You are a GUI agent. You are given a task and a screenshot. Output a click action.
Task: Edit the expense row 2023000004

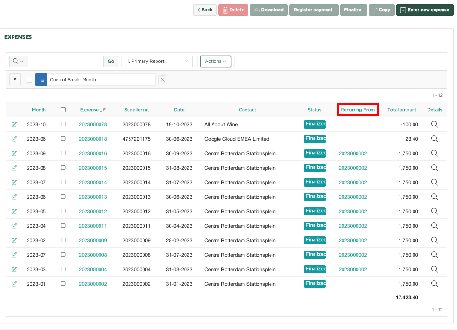click(14, 269)
